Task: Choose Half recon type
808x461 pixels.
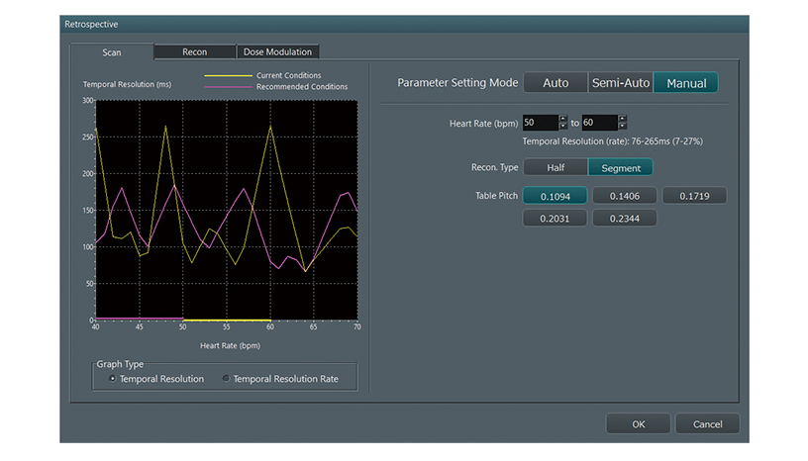Action: click(x=555, y=168)
